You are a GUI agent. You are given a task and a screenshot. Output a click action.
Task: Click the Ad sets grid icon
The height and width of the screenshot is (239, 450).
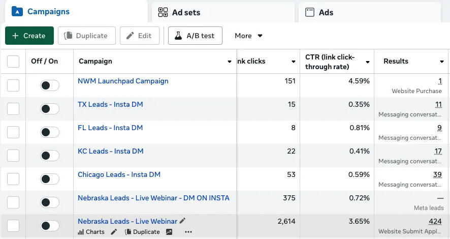pyautogui.click(x=163, y=12)
